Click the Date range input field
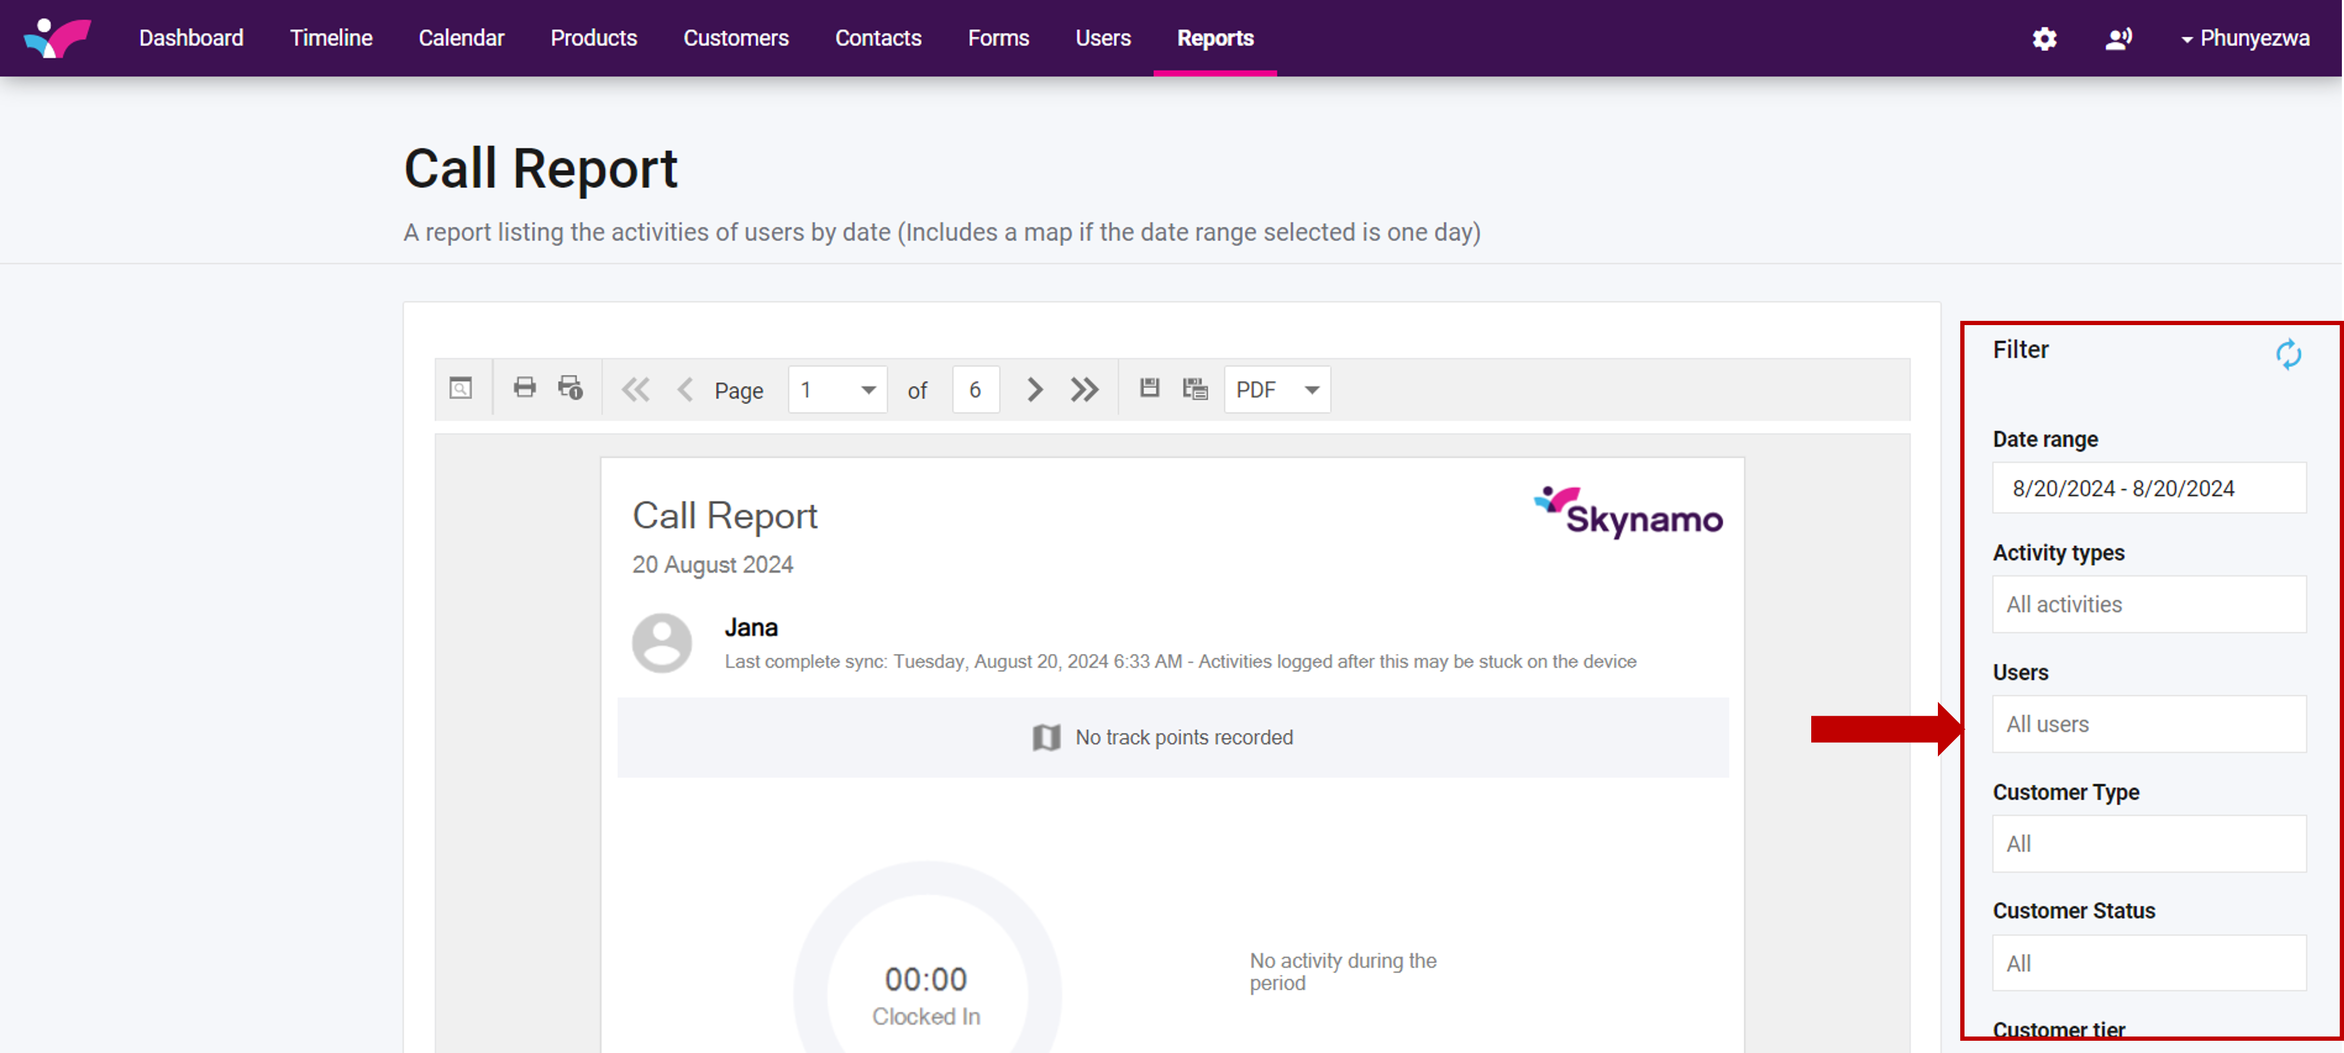The image size is (2344, 1053). click(x=2148, y=488)
